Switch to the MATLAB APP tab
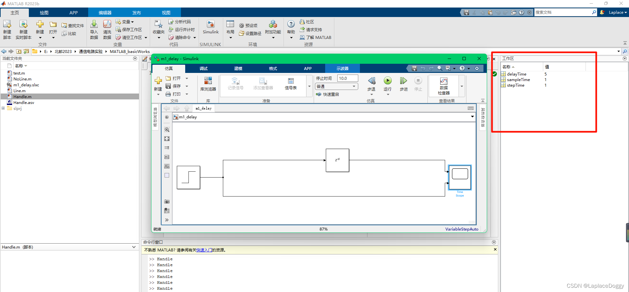 pyautogui.click(x=73, y=13)
